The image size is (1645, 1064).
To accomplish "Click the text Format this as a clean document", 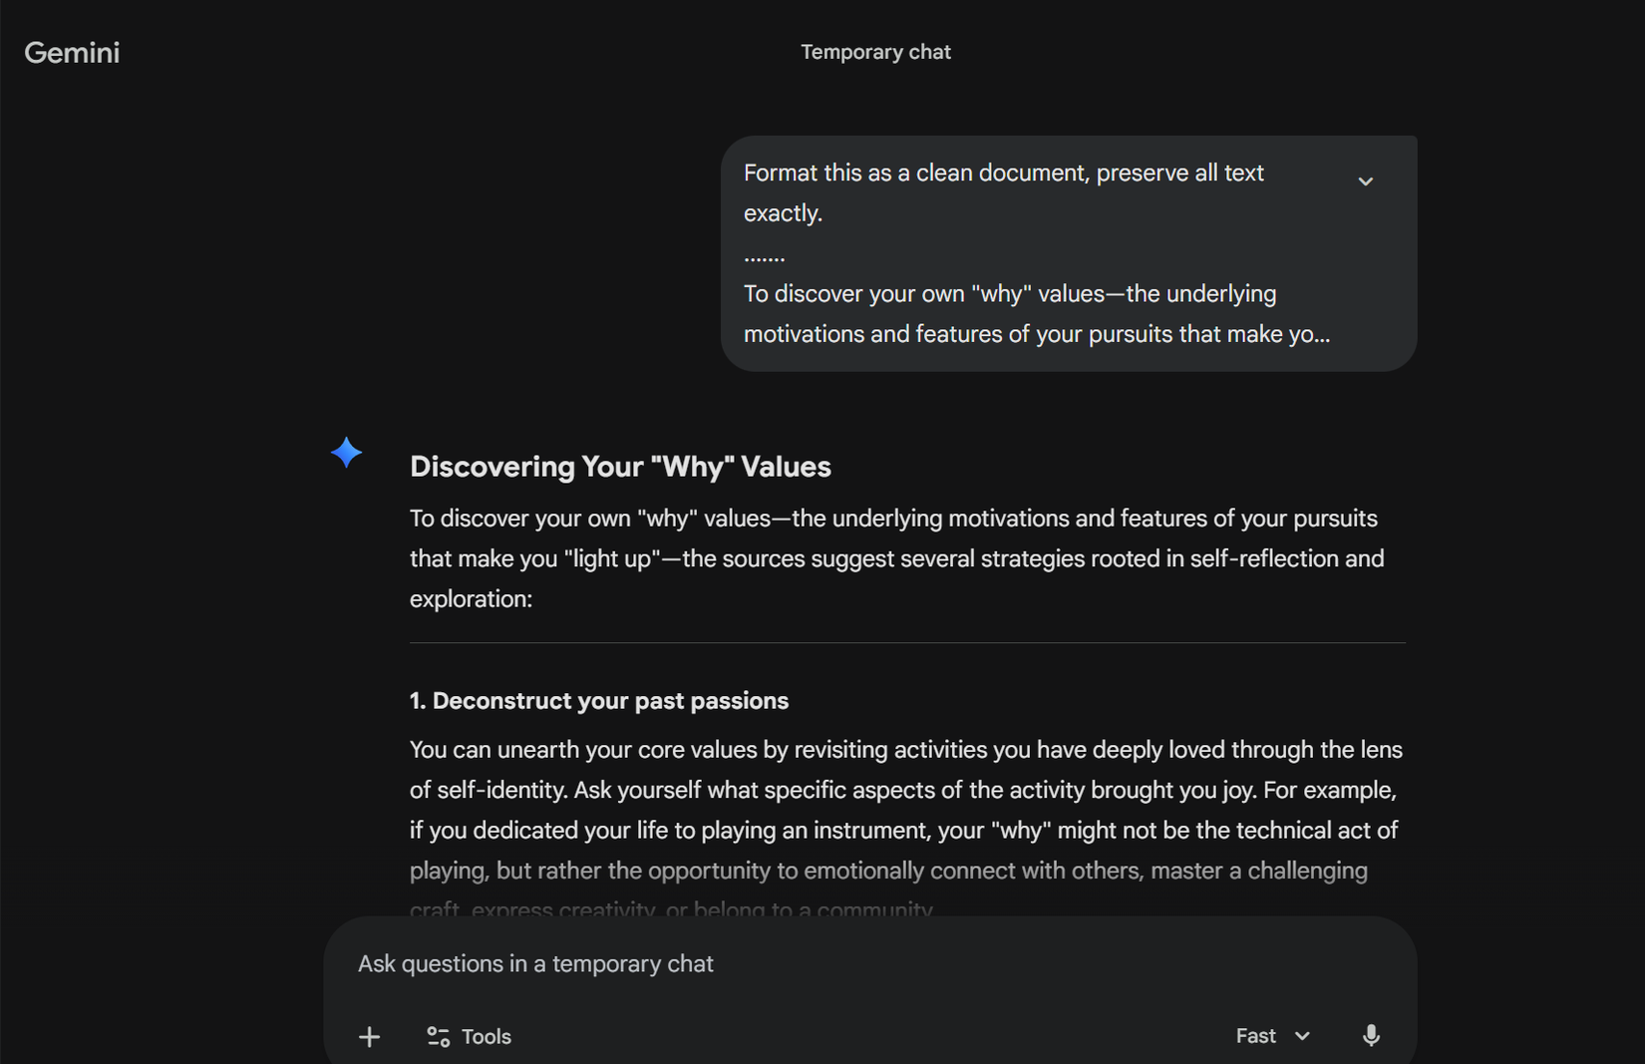I will (1003, 172).
